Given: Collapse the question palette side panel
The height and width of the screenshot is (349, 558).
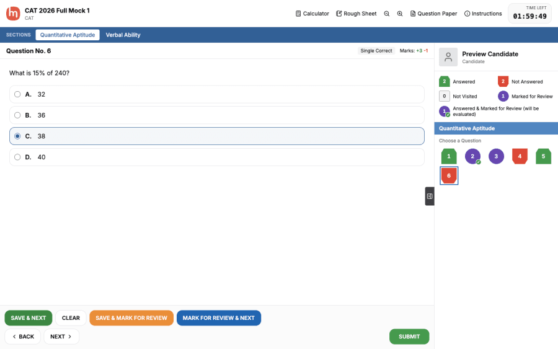Looking at the screenshot, I should click(430, 196).
